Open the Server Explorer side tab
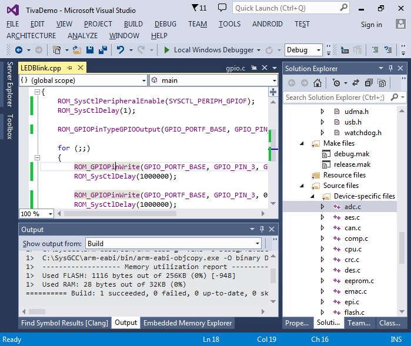Screen dimensions: 411x346 [x=9, y=84]
